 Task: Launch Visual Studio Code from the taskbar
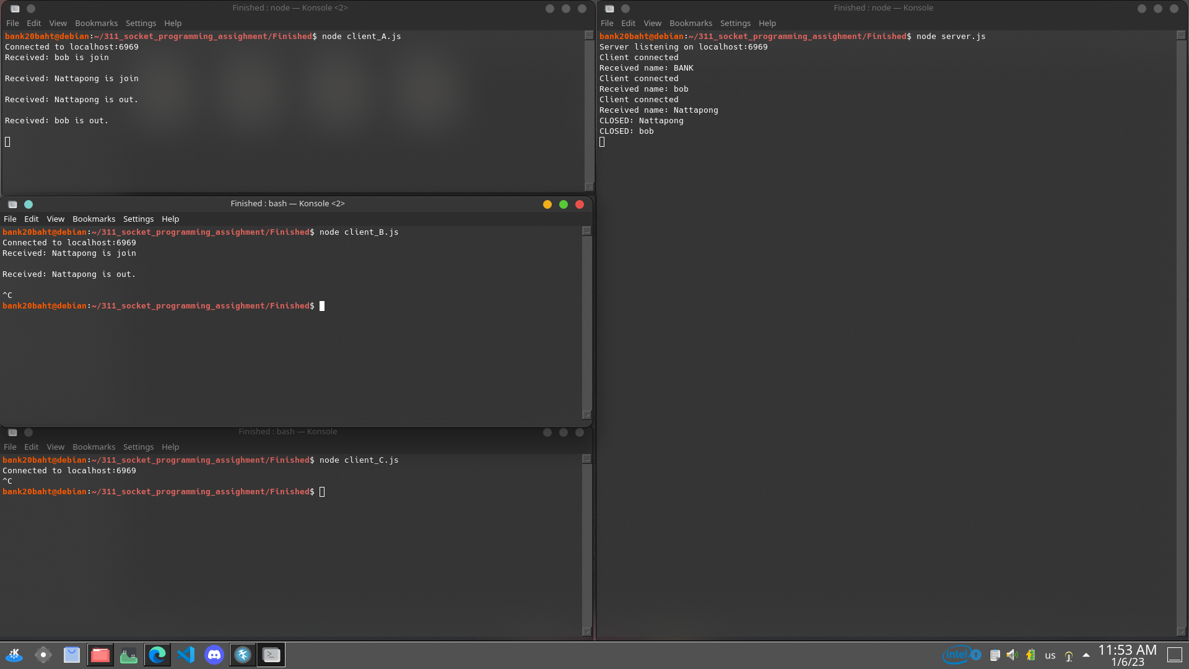pyautogui.click(x=186, y=655)
